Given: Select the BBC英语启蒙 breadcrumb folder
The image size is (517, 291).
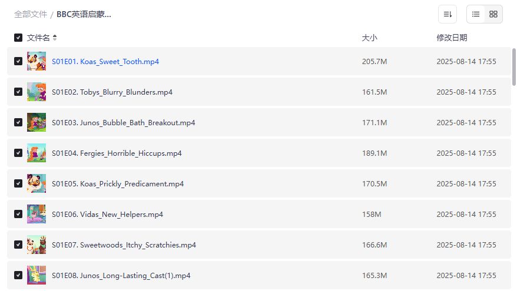Looking at the screenshot, I should pyautogui.click(x=84, y=14).
